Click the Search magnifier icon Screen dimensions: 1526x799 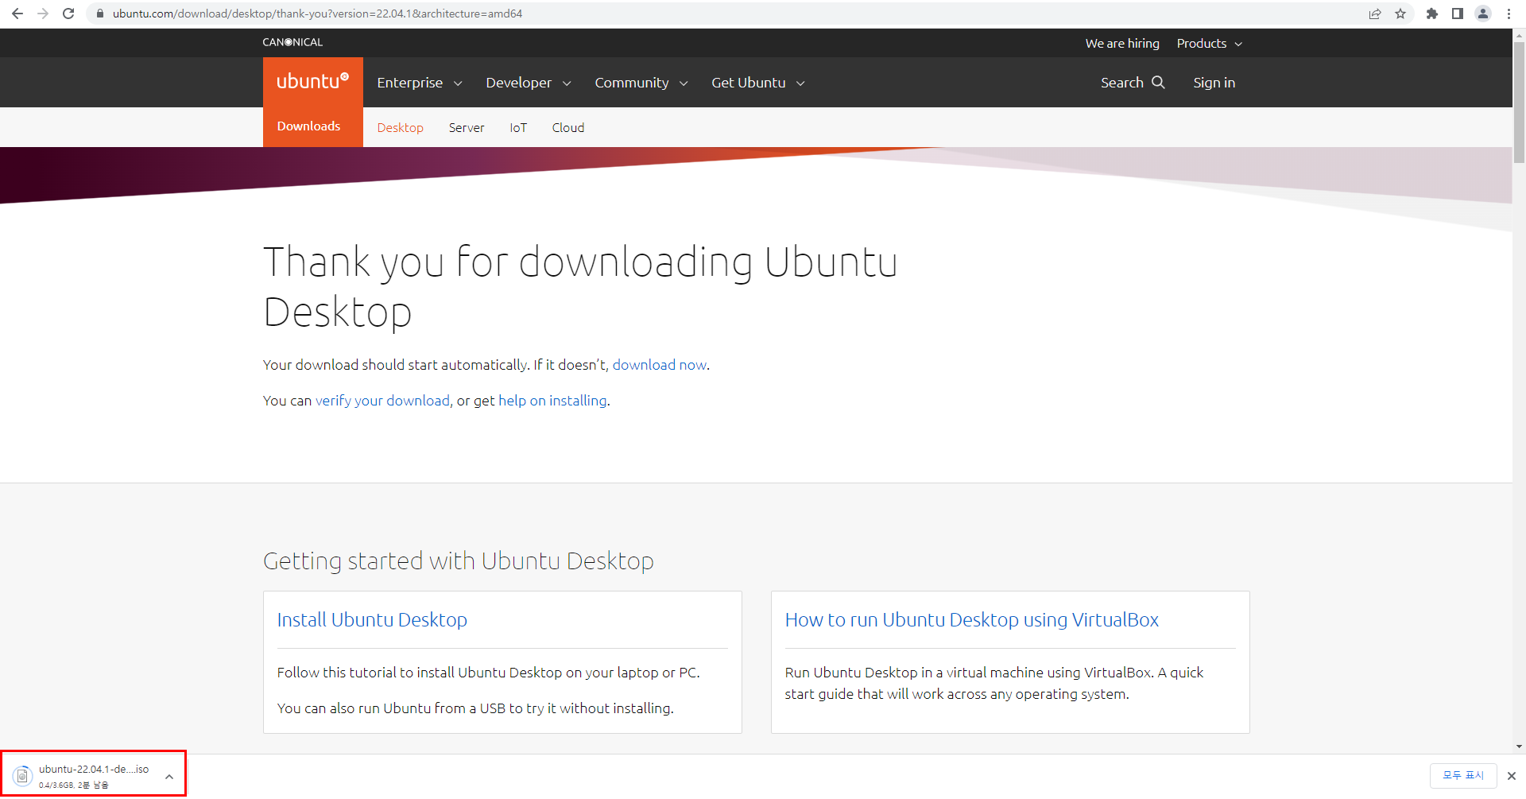[x=1159, y=82]
